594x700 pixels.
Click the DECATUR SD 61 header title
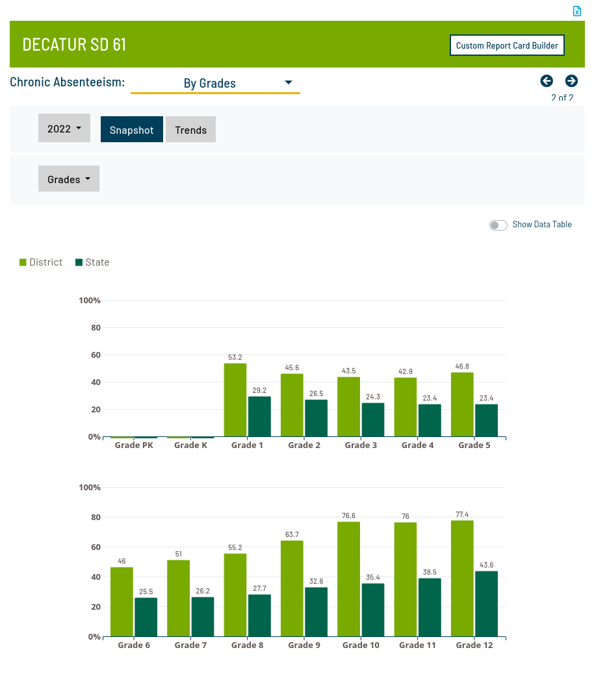(x=74, y=44)
